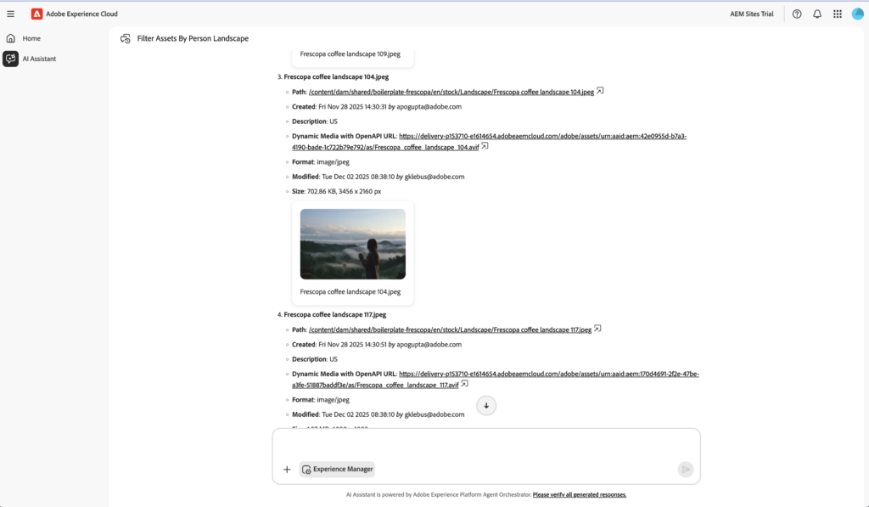
Task: Open the app switcher grid icon
Action: (x=838, y=14)
